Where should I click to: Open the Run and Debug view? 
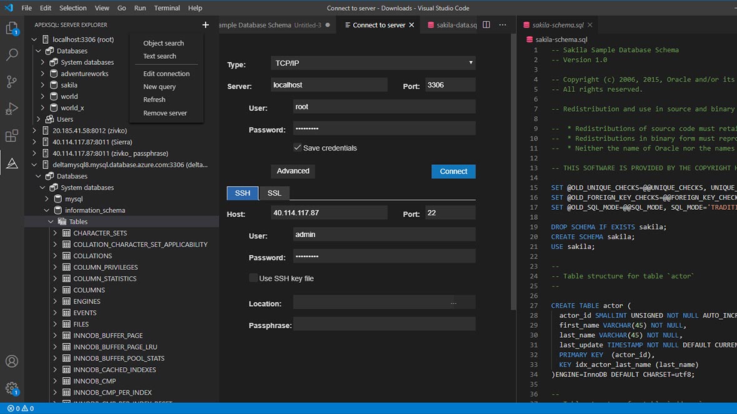coord(13,109)
